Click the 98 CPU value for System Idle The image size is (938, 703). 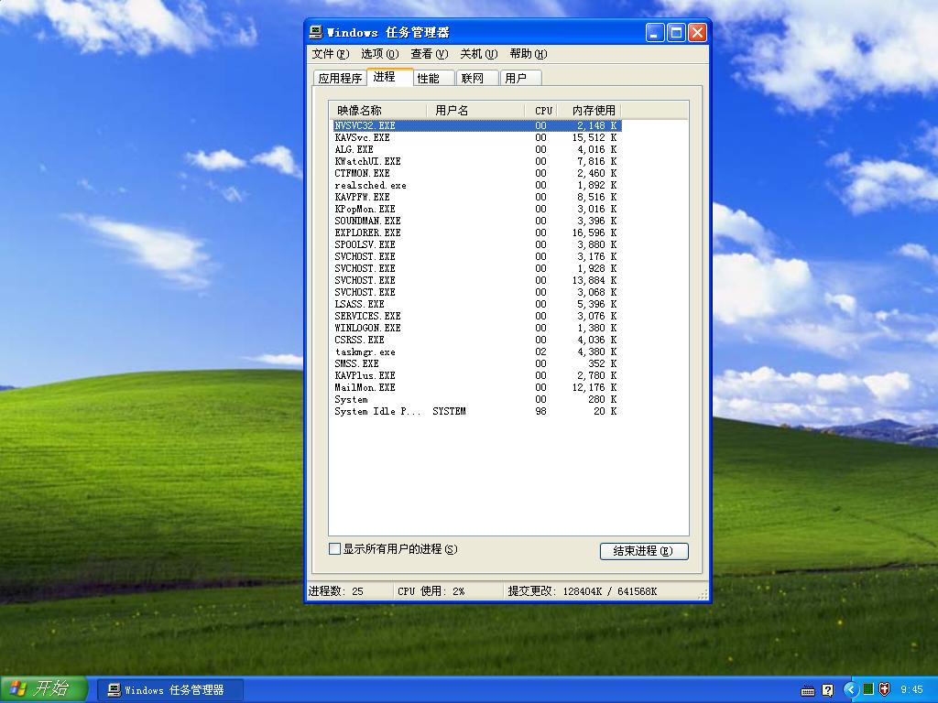540,411
